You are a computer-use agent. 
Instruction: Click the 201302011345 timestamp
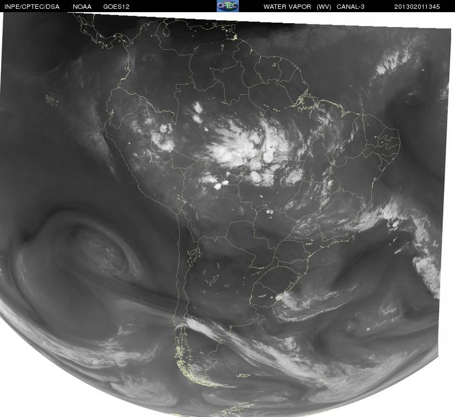417,7
